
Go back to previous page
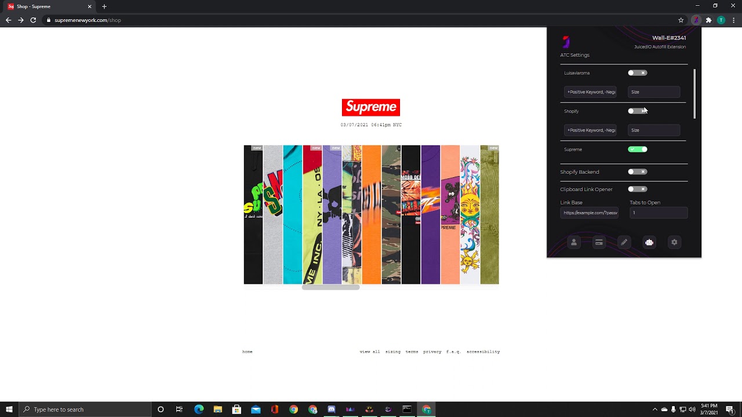8,20
